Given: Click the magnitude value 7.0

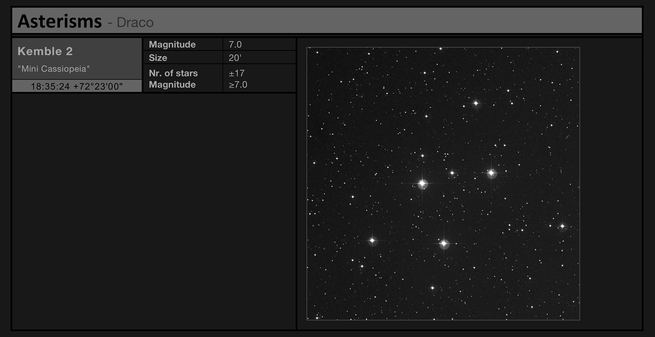Looking at the screenshot, I should (x=235, y=44).
